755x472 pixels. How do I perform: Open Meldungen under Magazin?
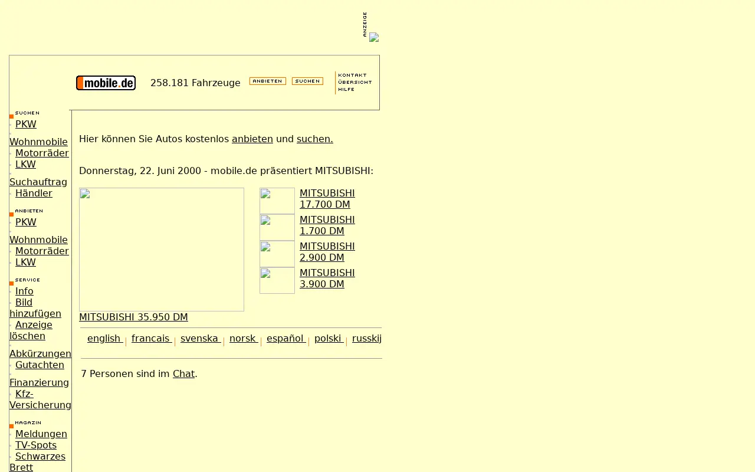(x=41, y=434)
